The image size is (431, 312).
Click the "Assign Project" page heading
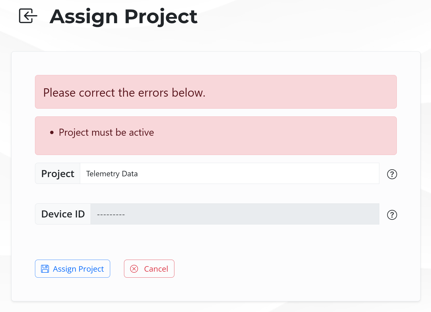pyautogui.click(x=123, y=16)
